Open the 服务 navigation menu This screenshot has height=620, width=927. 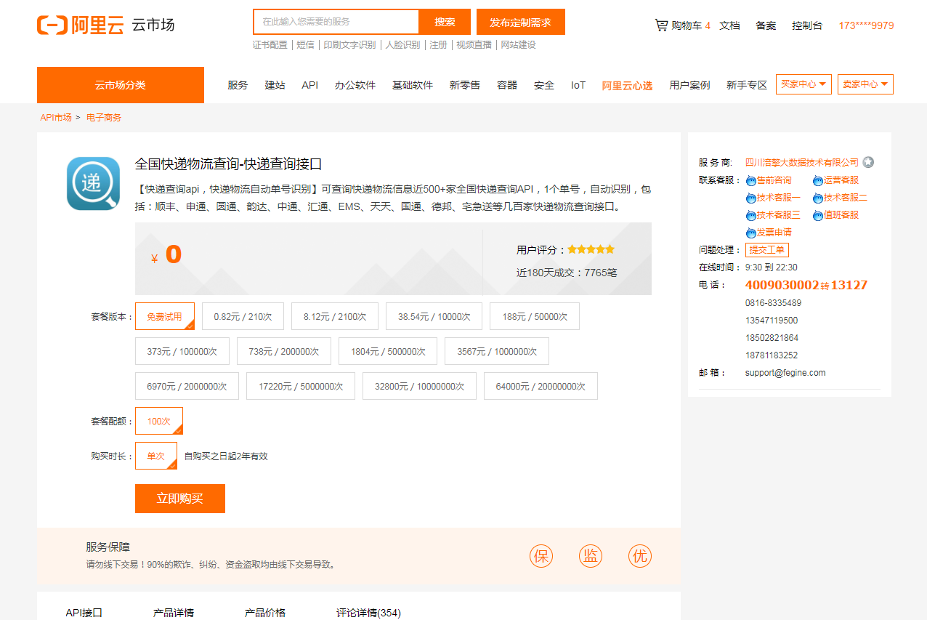tap(238, 85)
